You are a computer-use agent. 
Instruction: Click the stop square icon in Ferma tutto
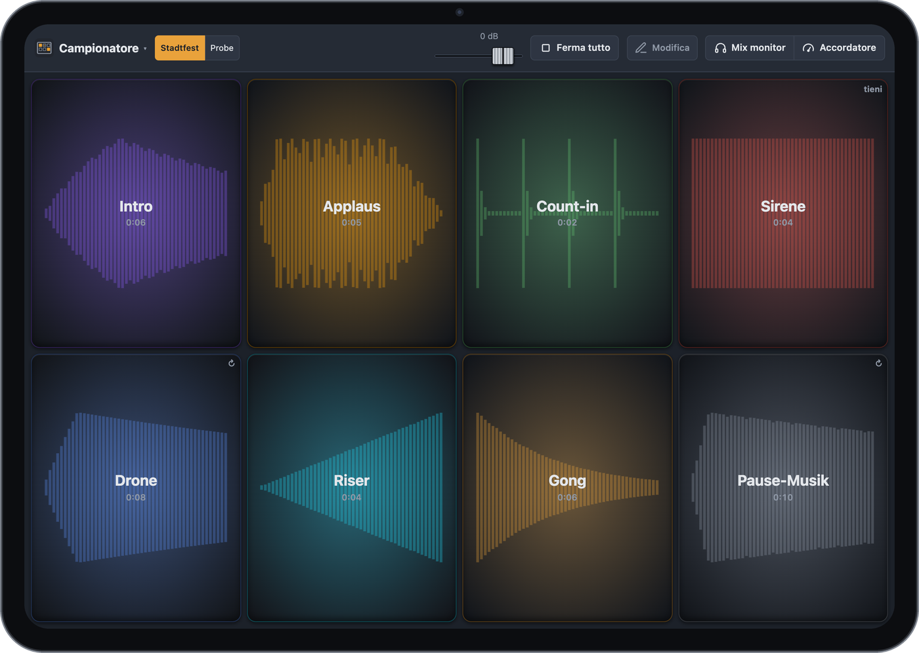point(545,48)
